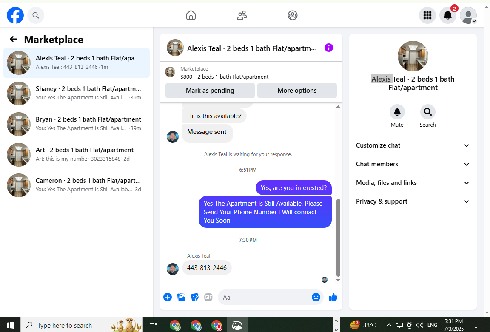Open the Photos app taskbar icon
The height and width of the screenshot is (332, 490).
coord(237,325)
